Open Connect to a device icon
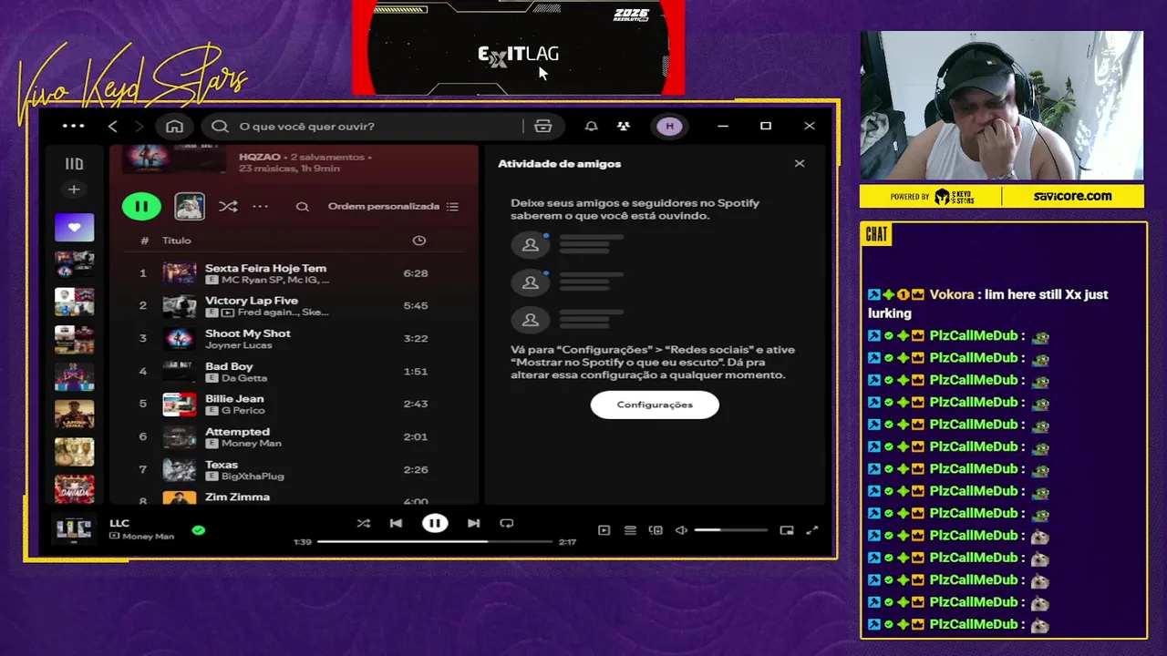Viewport: 1167px width, 656px height. point(656,530)
